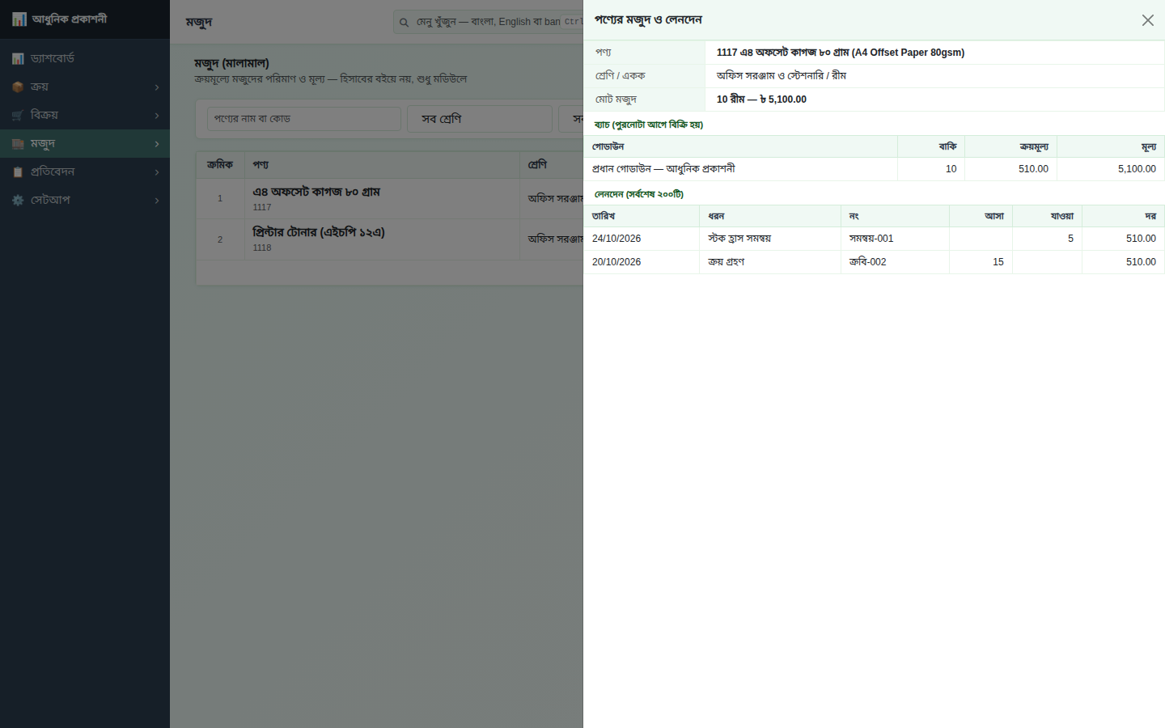Click the date 20/10/2026 in transactions
This screenshot has height=728, width=1165.
[616, 262]
